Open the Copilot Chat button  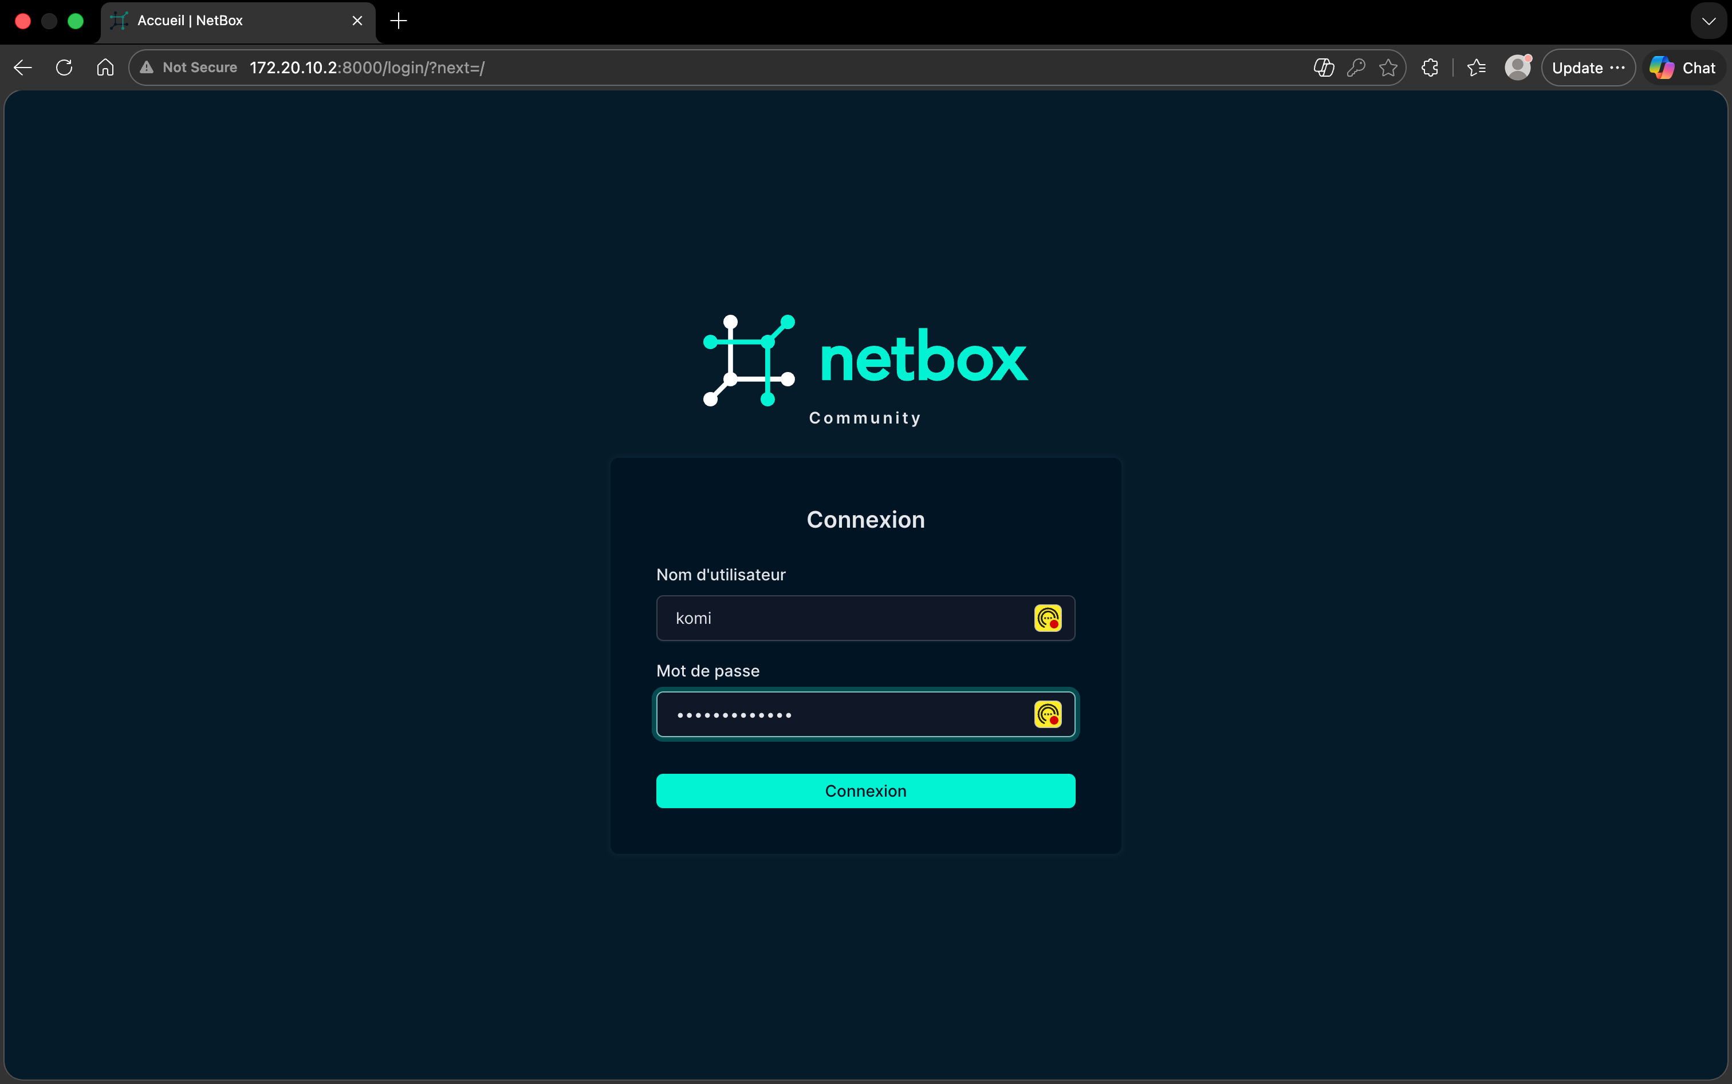point(1683,68)
